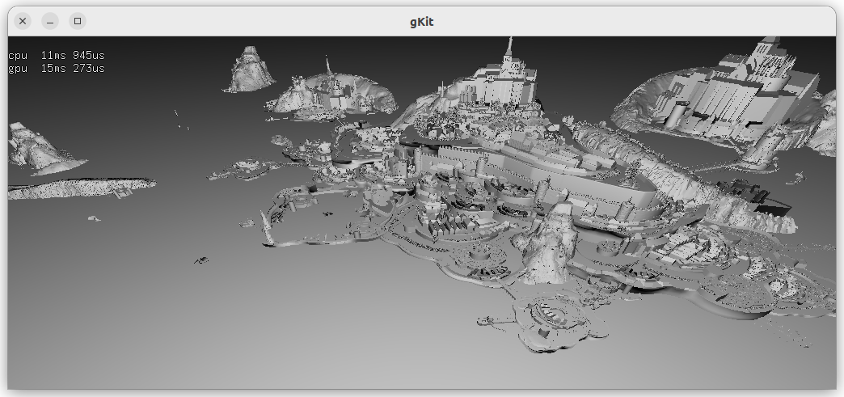The width and height of the screenshot is (844, 397).
Task: Close the gKit window
Action: (x=23, y=21)
